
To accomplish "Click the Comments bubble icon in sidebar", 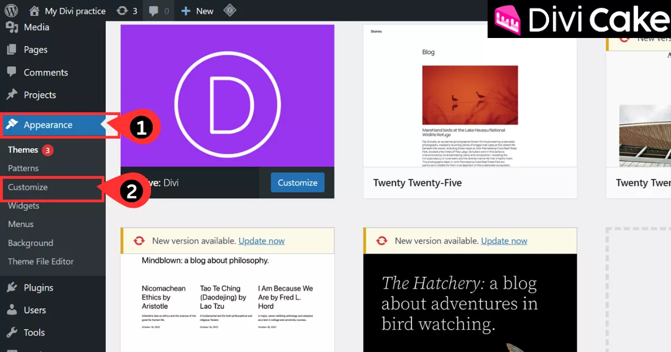I will pos(11,72).
